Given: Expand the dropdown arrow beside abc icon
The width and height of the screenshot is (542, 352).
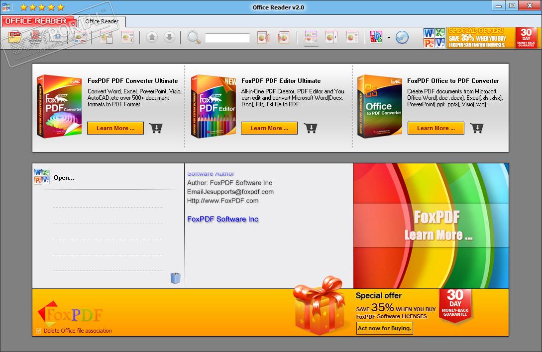Looking at the screenshot, I should 389,38.
